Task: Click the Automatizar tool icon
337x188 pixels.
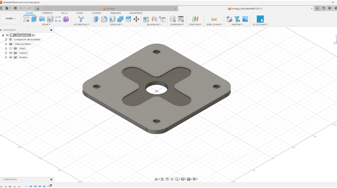Action: point(81,19)
